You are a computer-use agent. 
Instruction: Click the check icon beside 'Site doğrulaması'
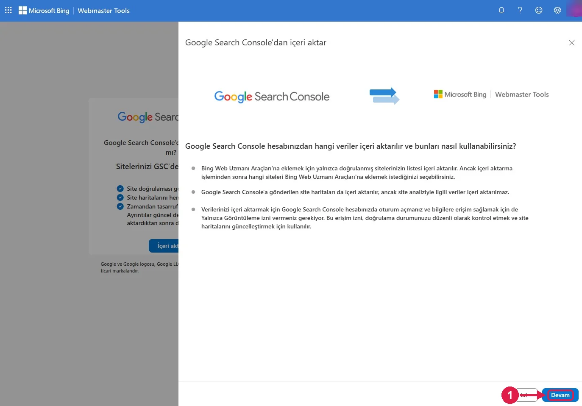point(120,189)
